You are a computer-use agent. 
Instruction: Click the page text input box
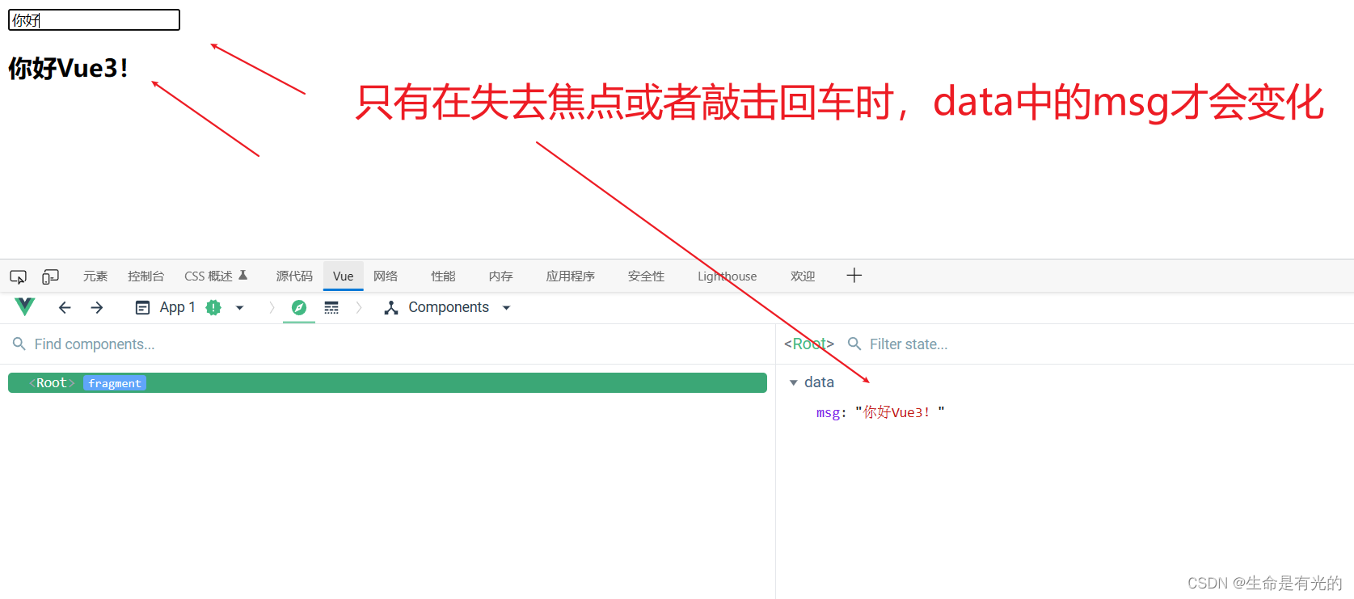[94, 20]
